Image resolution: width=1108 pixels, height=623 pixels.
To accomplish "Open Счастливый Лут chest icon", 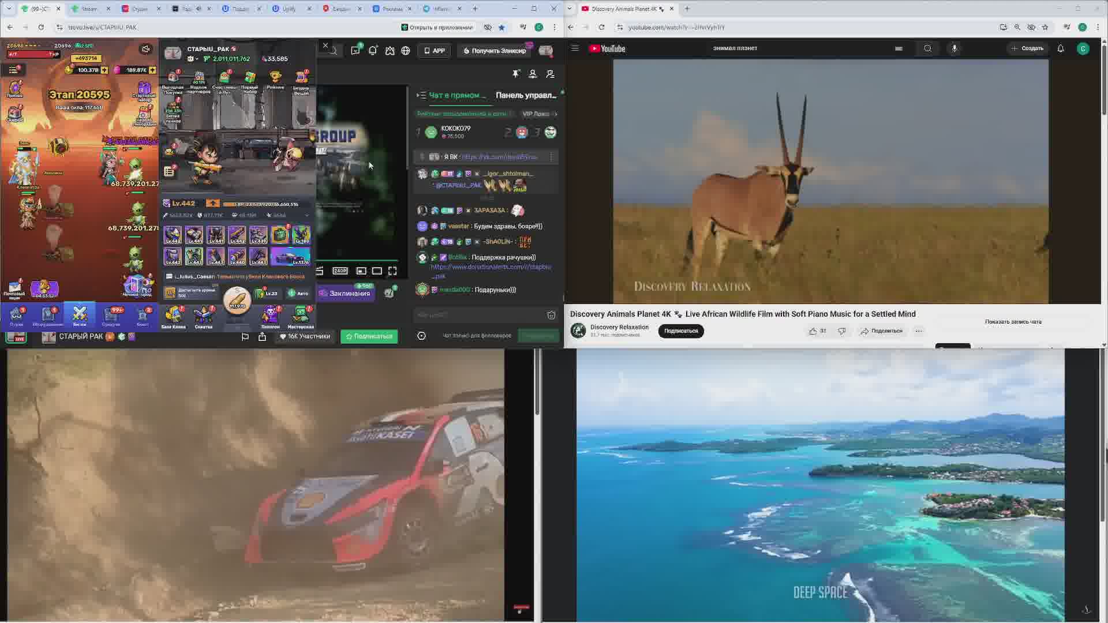I will (224, 81).
